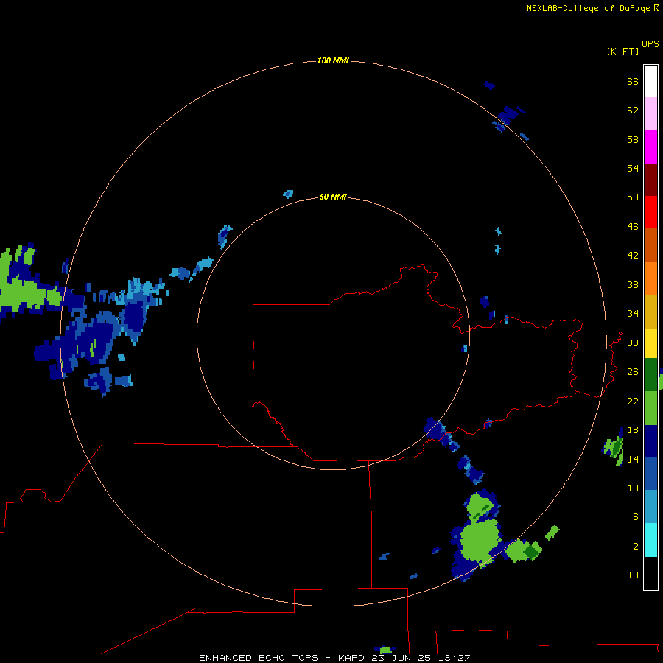663x663 pixels.
Task: Click the white swatch in the tops scale
Action: point(650,81)
